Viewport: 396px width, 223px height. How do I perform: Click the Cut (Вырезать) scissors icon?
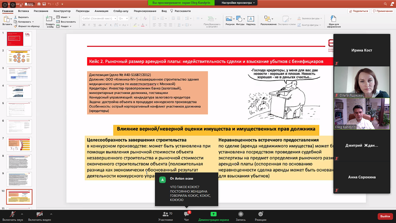[x=16, y=17]
